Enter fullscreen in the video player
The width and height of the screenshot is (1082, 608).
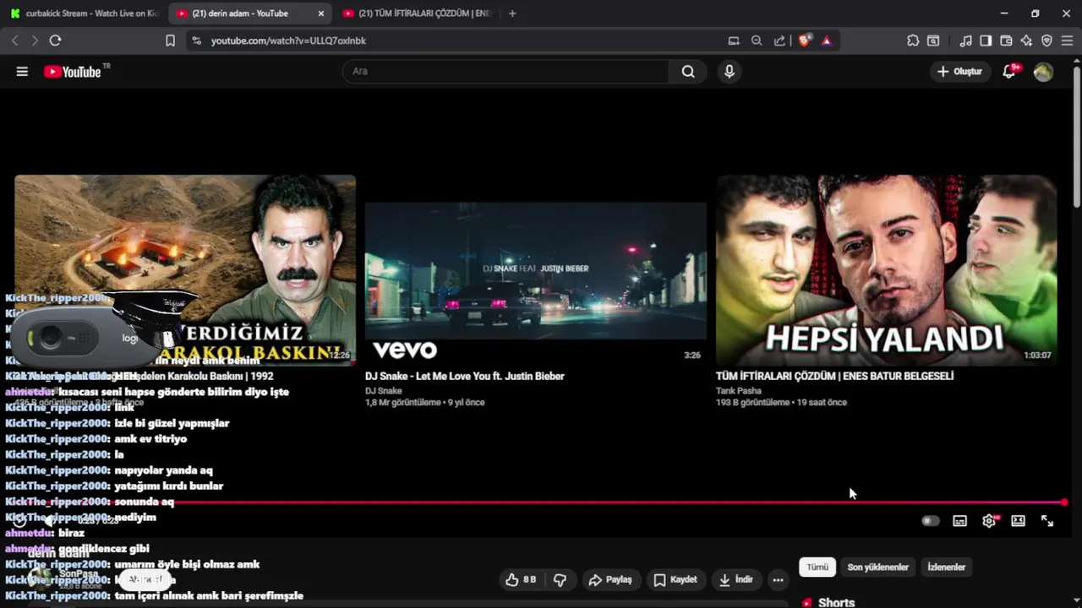[1047, 521]
